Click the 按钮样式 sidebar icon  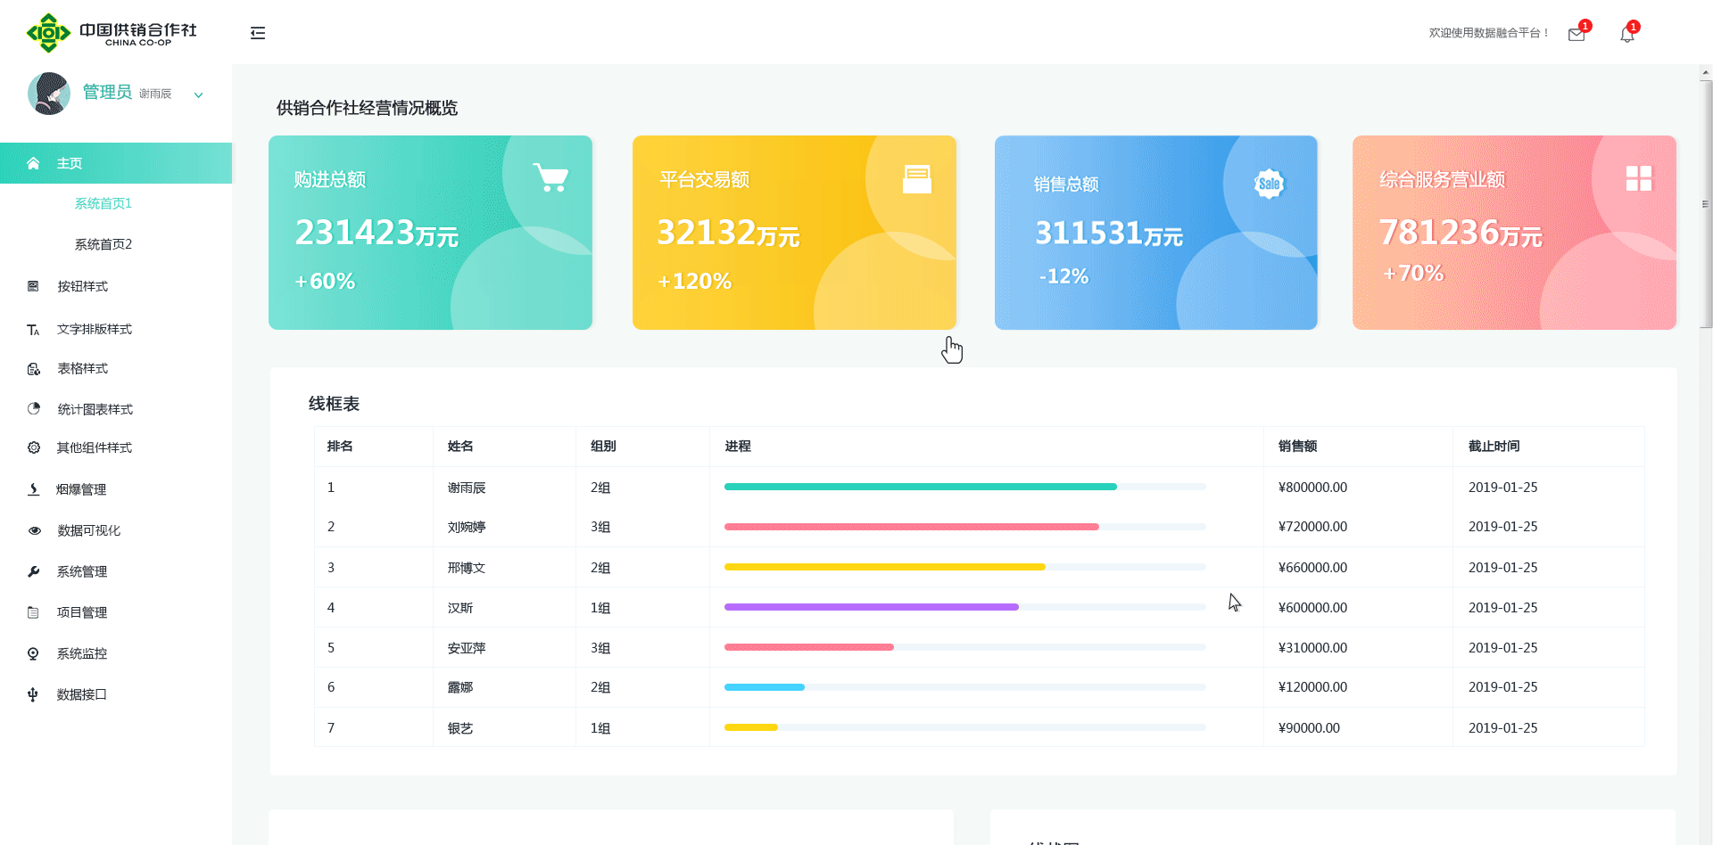pos(33,286)
